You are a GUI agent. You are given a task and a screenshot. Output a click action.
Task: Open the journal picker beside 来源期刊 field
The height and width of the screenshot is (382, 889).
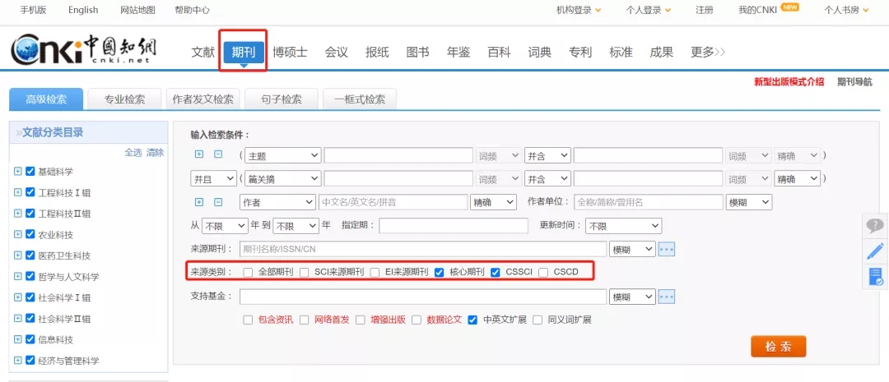[x=667, y=249]
